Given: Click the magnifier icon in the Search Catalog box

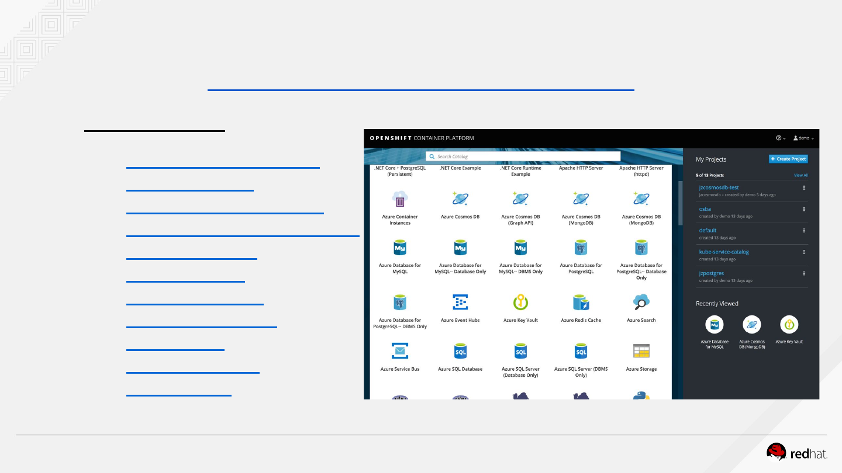Looking at the screenshot, I should click(x=432, y=156).
